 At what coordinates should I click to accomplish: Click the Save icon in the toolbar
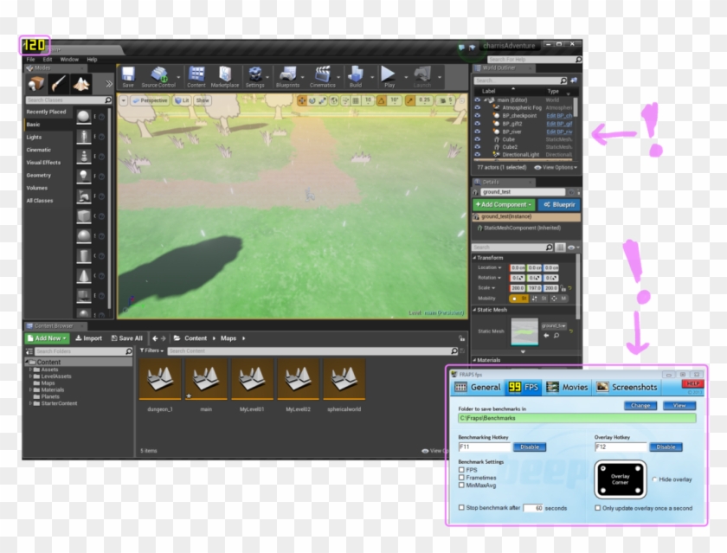click(x=128, y=76)
